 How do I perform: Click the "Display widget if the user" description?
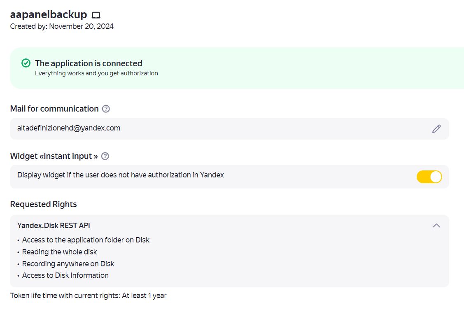(121, 175)
